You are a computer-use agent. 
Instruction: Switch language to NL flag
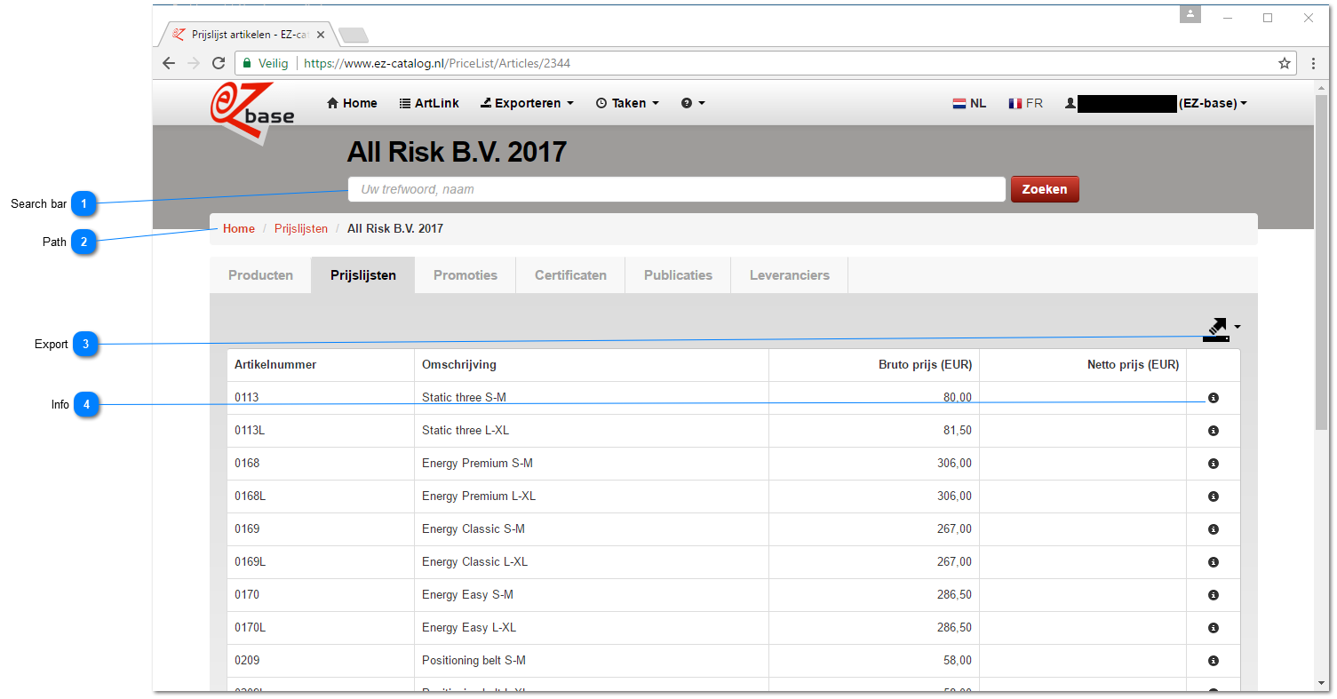click(x=969, y=103)
